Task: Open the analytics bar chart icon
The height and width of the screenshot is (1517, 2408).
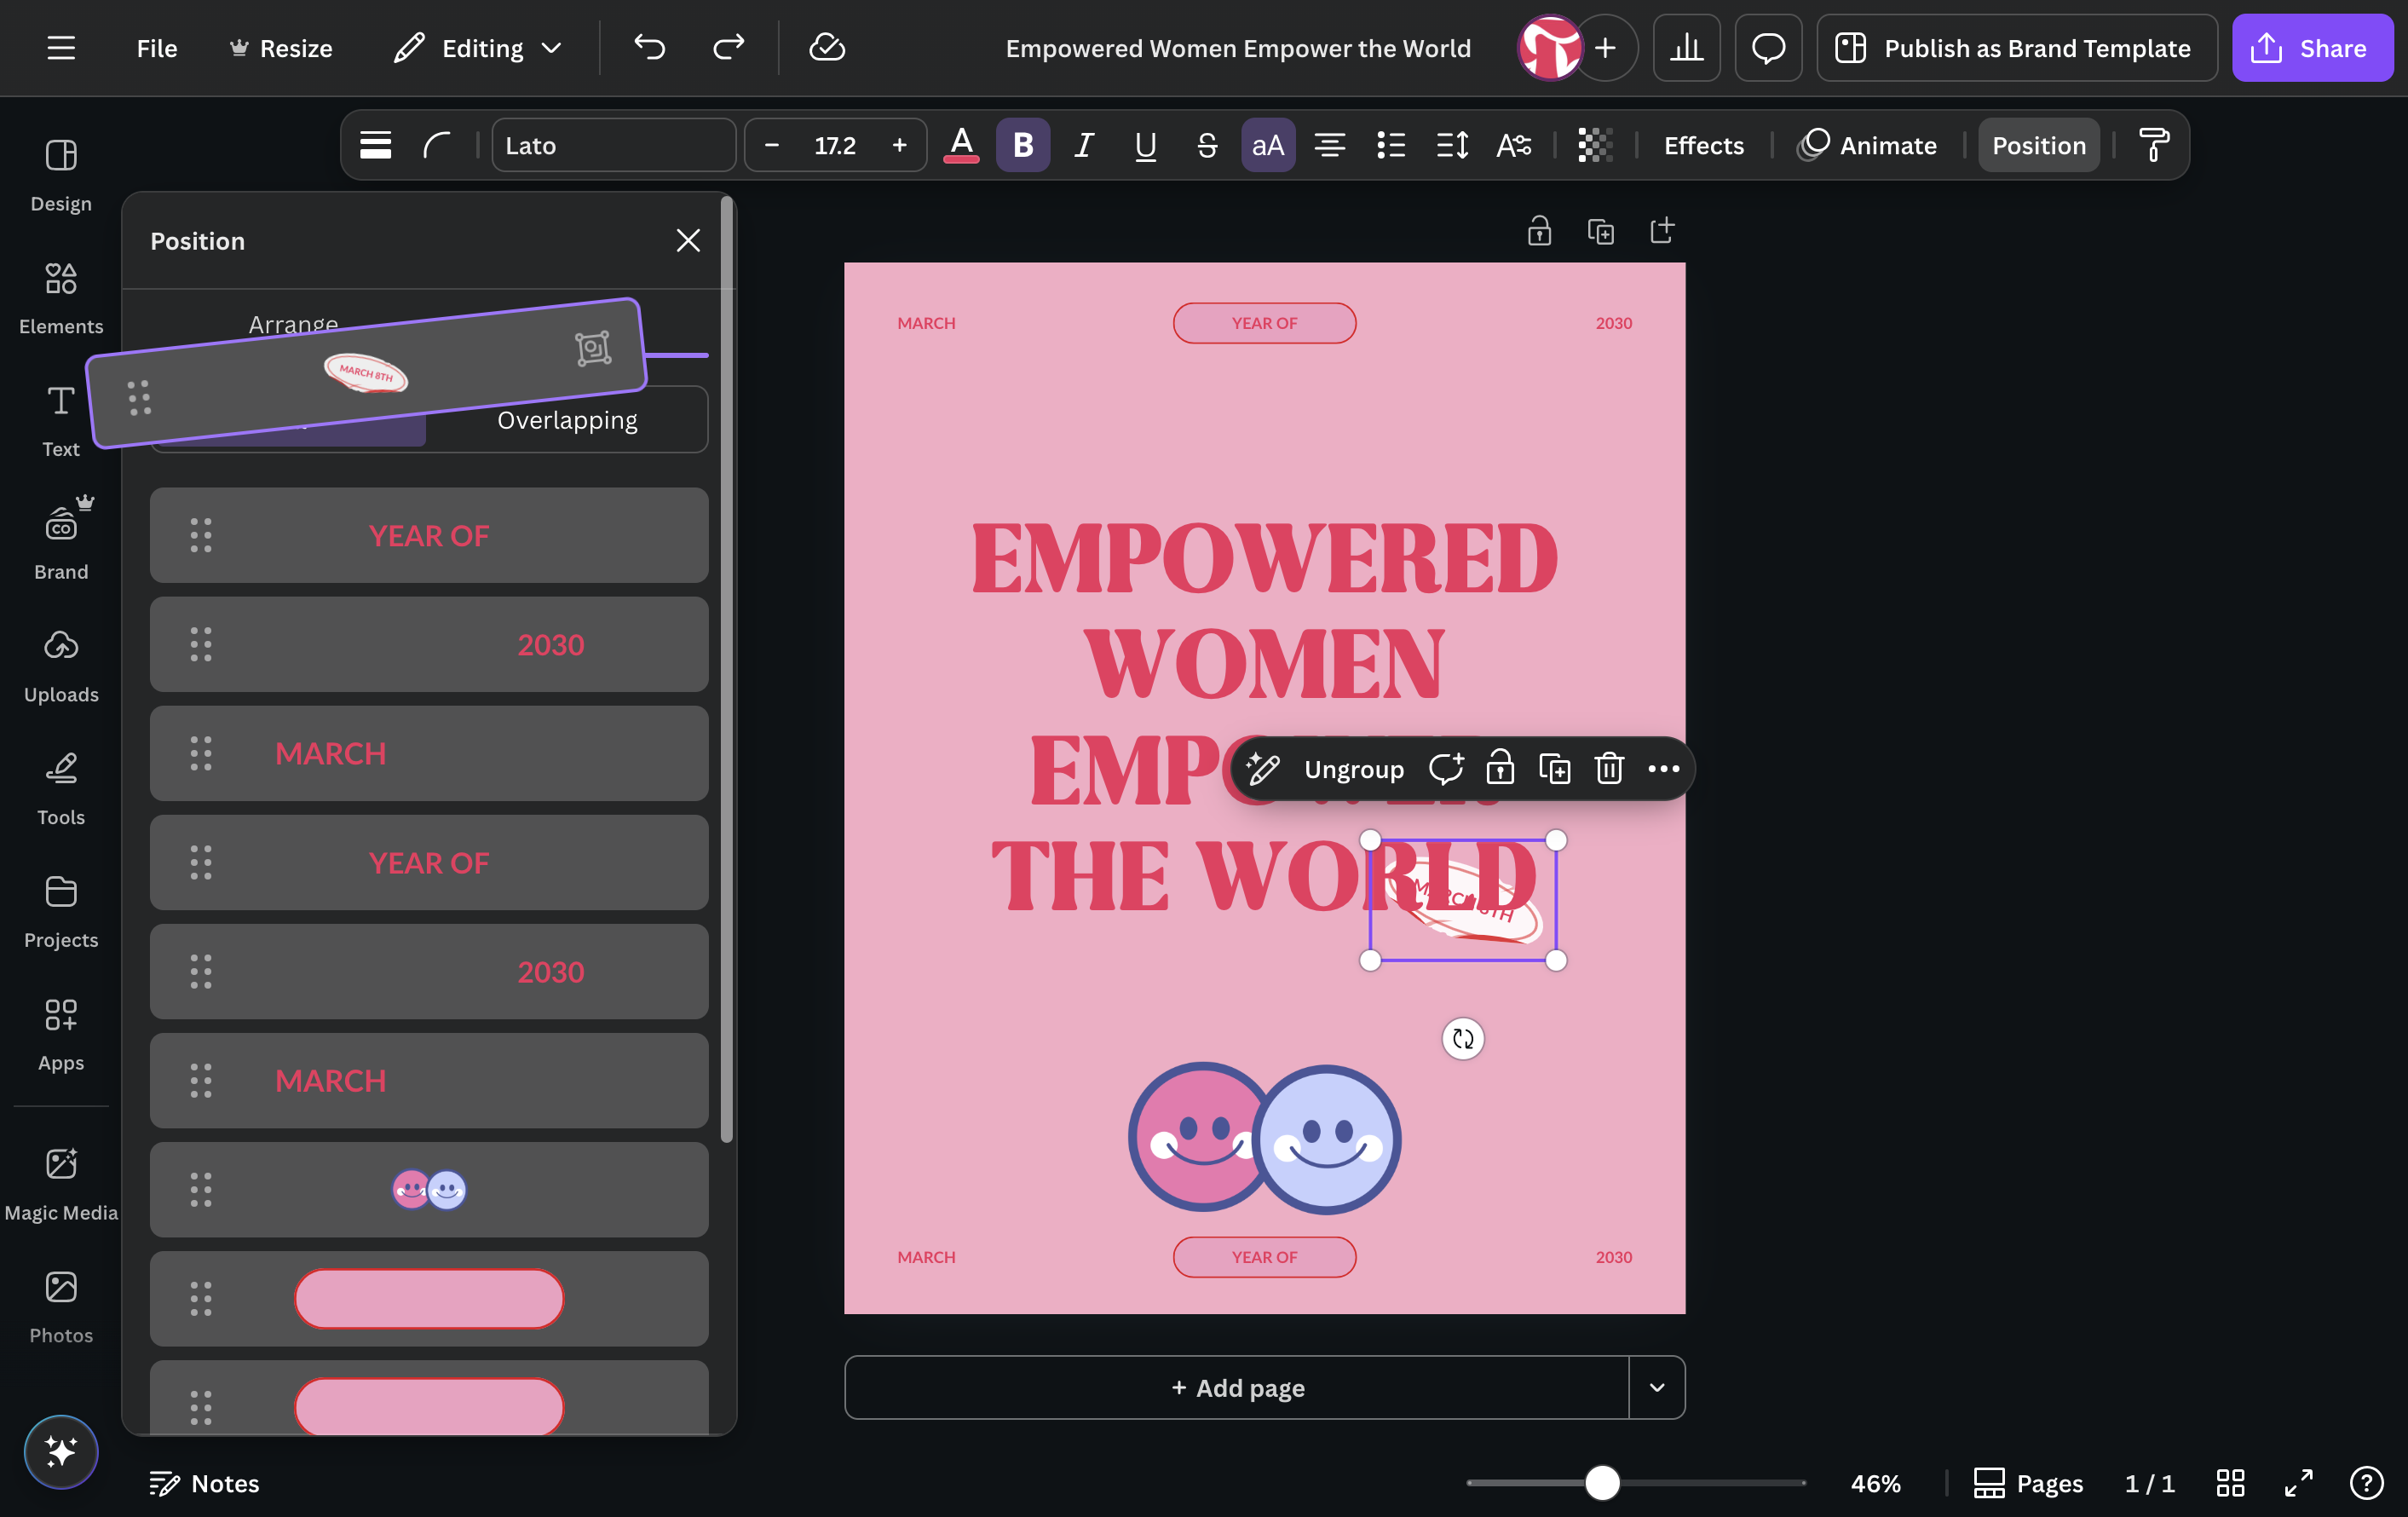Action: (1686, 48)
